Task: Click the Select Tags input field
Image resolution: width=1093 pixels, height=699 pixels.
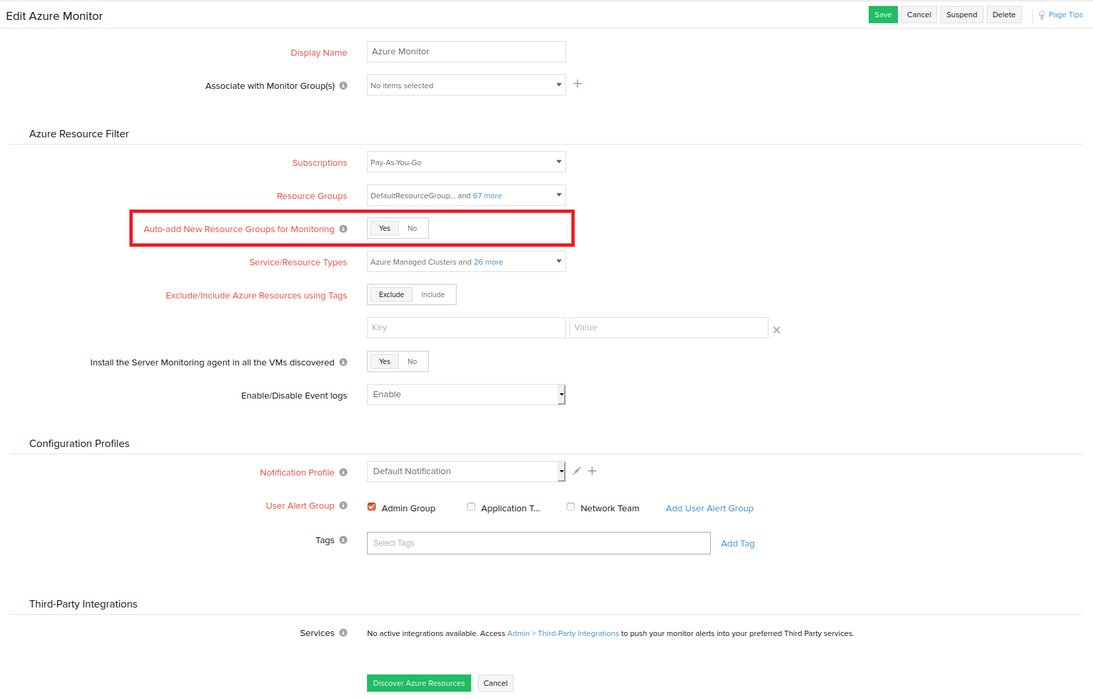Action: click(x=539, y=543)
